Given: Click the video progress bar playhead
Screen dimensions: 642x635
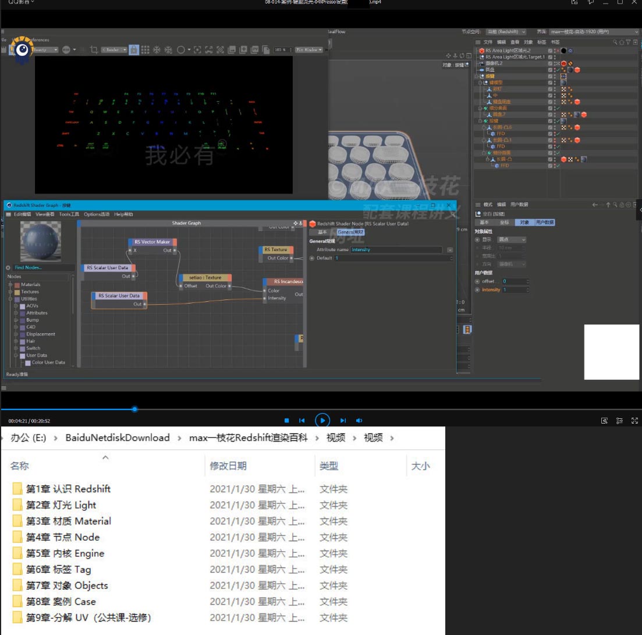Looking at the screenshot, I should coord(134,409).
